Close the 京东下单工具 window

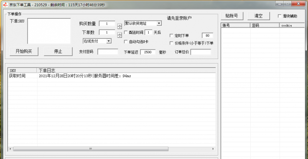click(x=298, y=4)
